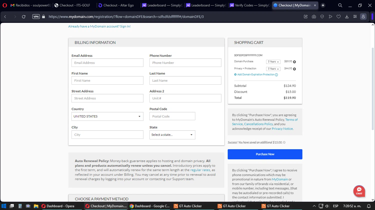Reload the page with the refresh icon
This screenshot has height=210, width=375.
pos(24,17)
